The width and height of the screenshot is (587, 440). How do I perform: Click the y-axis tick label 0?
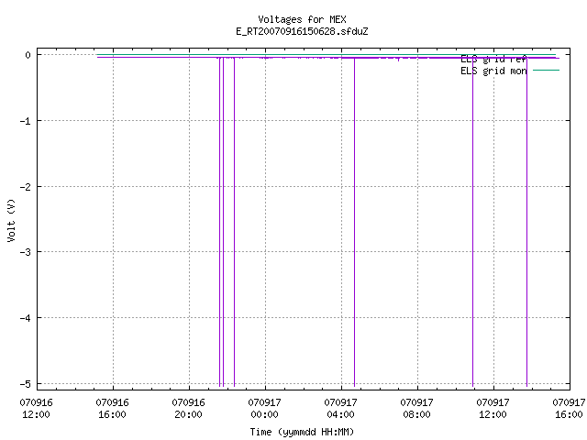[x=28, y=55]
